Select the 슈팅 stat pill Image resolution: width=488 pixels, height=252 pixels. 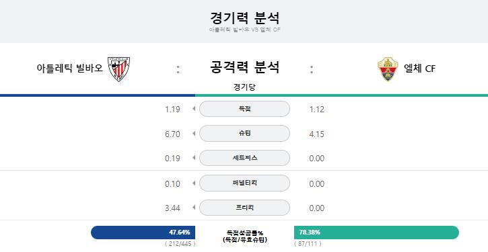click(x=244, y=133)
